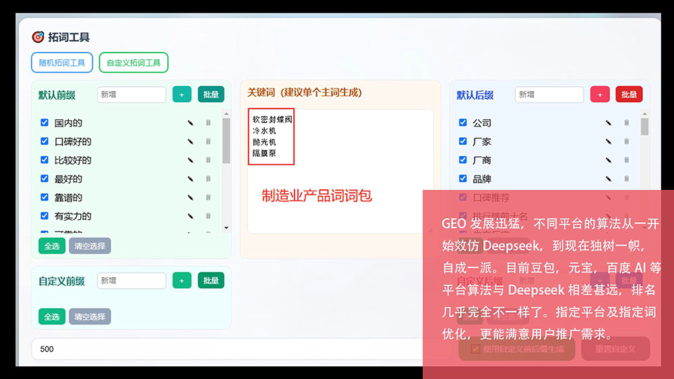Delete the 最好的 prefix entry
The width and height of the screenshot is (674, 379).
tap(208, 178)
